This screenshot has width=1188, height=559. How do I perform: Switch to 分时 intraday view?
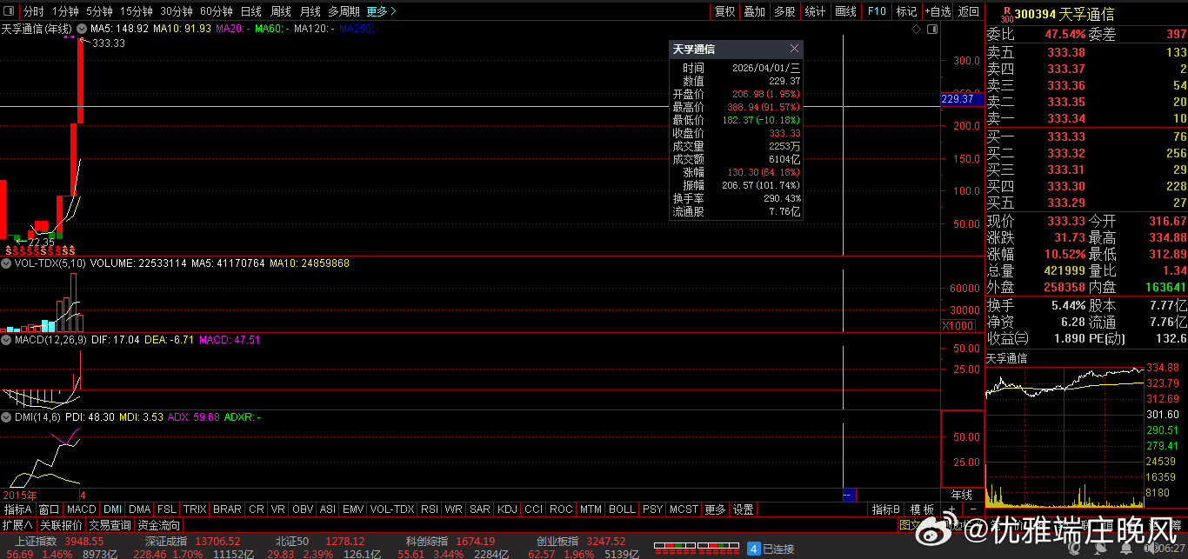point(33,11)
